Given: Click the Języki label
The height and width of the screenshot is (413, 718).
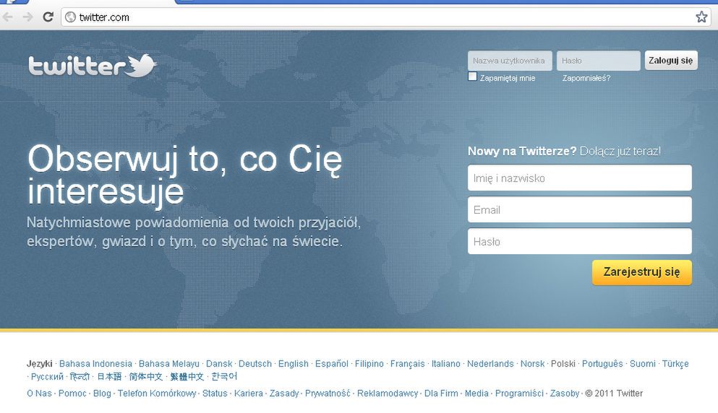Looking at the screenshot, I should [39, 364].
